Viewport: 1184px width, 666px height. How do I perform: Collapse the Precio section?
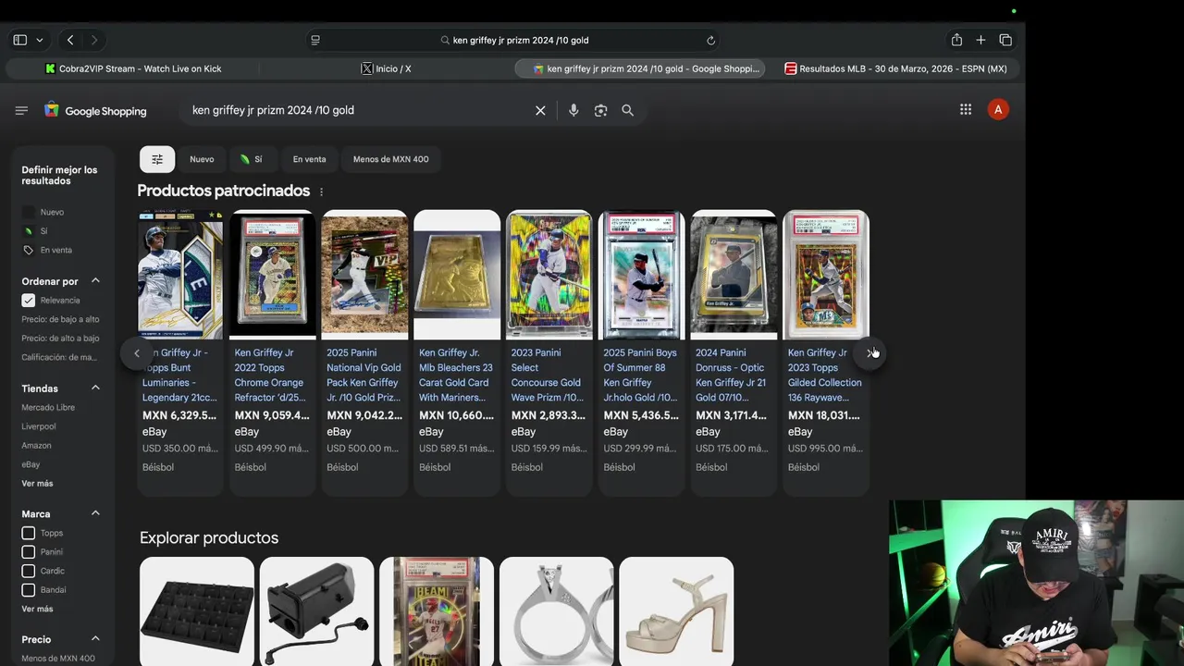(95, 639)
